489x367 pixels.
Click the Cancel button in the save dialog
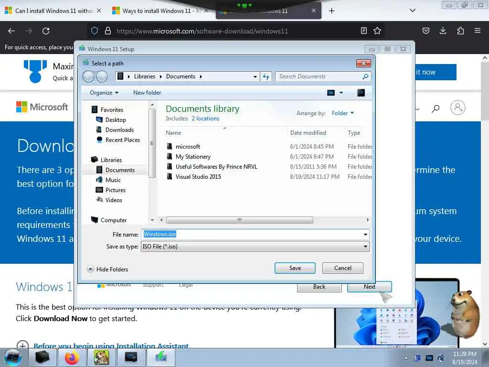click(x=342, y=268)
